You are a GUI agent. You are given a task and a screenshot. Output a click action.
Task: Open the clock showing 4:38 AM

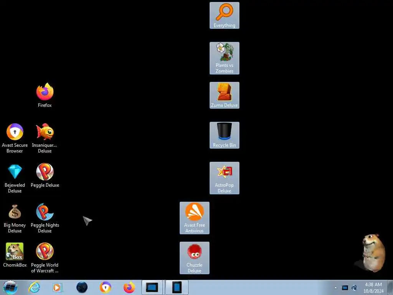tap(373, 288)
